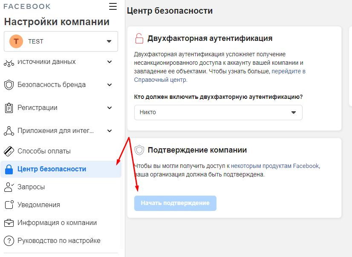The image size is (352, 257).
Task: Expand the Регистрации section chevron
Action: click(x=110, y=108)
